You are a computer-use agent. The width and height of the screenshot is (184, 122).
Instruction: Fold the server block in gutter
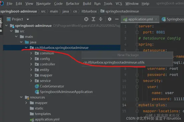point(137,26)
